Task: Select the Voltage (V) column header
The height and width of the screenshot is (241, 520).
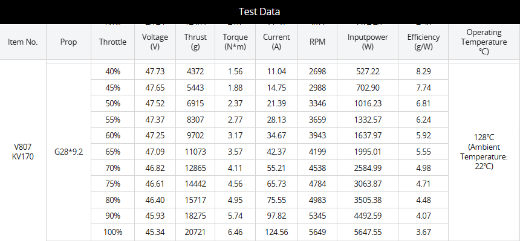Action: click(x=155, y=42)
